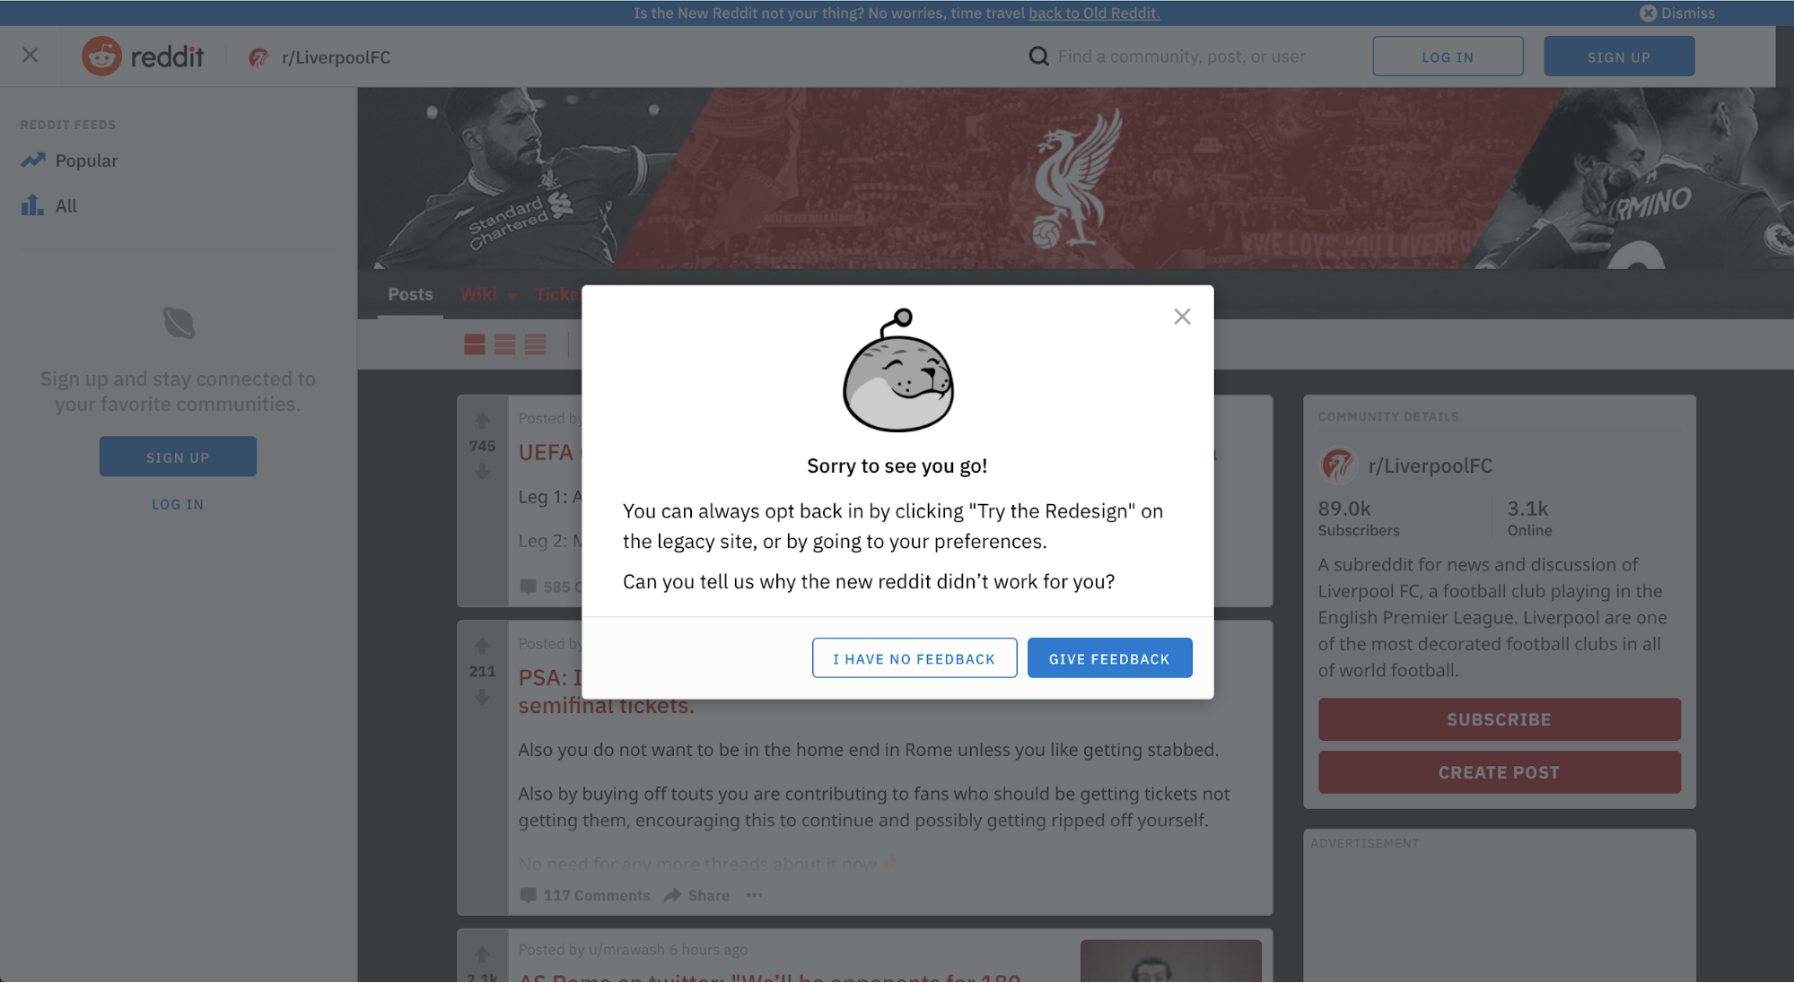Screen dimensions: 1794x983
Task: Click I HAVE NO FEEDBACK button
Action: click(914, 657)
